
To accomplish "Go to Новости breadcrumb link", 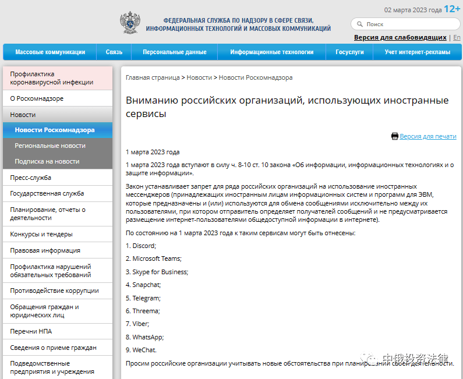I will [x=199, y=77].
